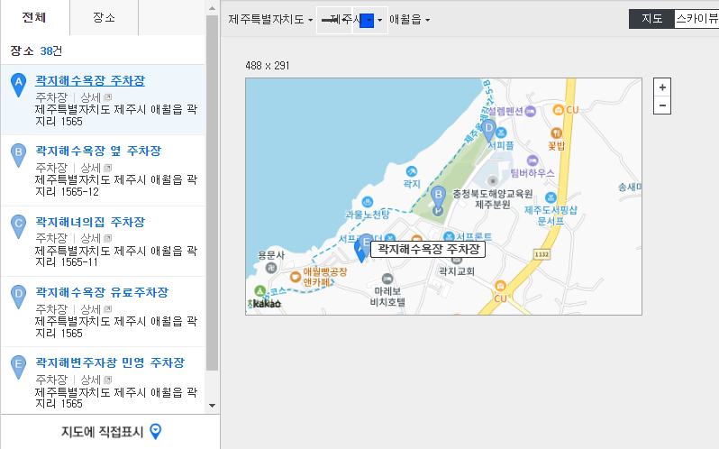Screen dimensions: 719x449
Task: Click 지도에 직접표시 button
Action: pos(110,432)
